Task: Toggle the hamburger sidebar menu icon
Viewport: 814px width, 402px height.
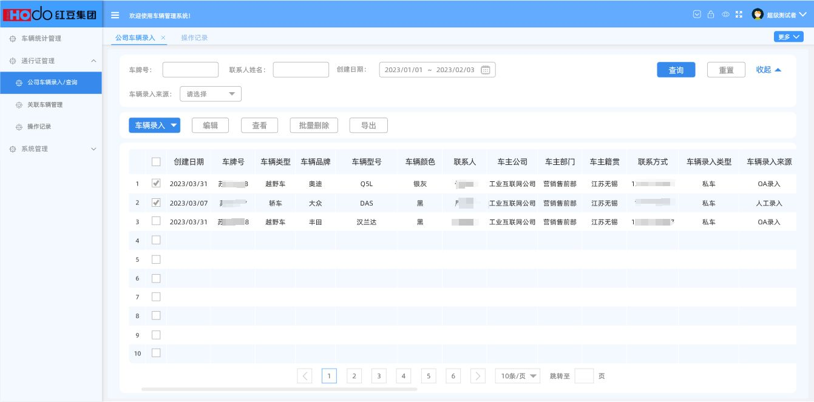Action: click(115, 15)
